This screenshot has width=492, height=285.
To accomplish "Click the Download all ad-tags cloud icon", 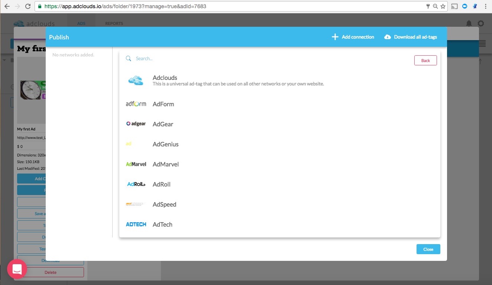I will (387, 37).
